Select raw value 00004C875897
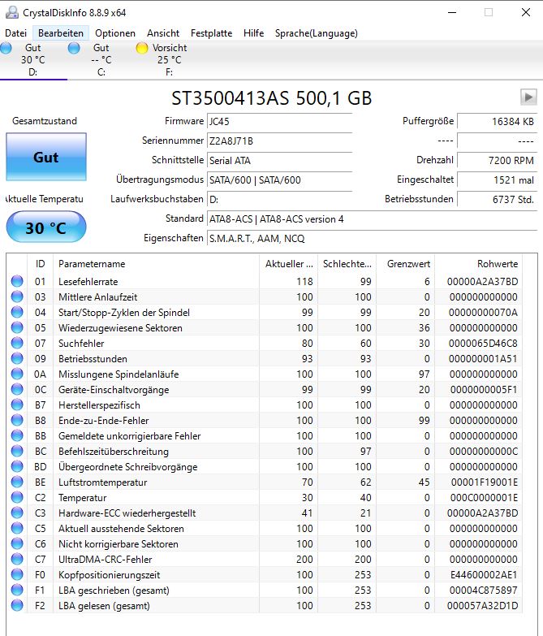 (484, 591)
